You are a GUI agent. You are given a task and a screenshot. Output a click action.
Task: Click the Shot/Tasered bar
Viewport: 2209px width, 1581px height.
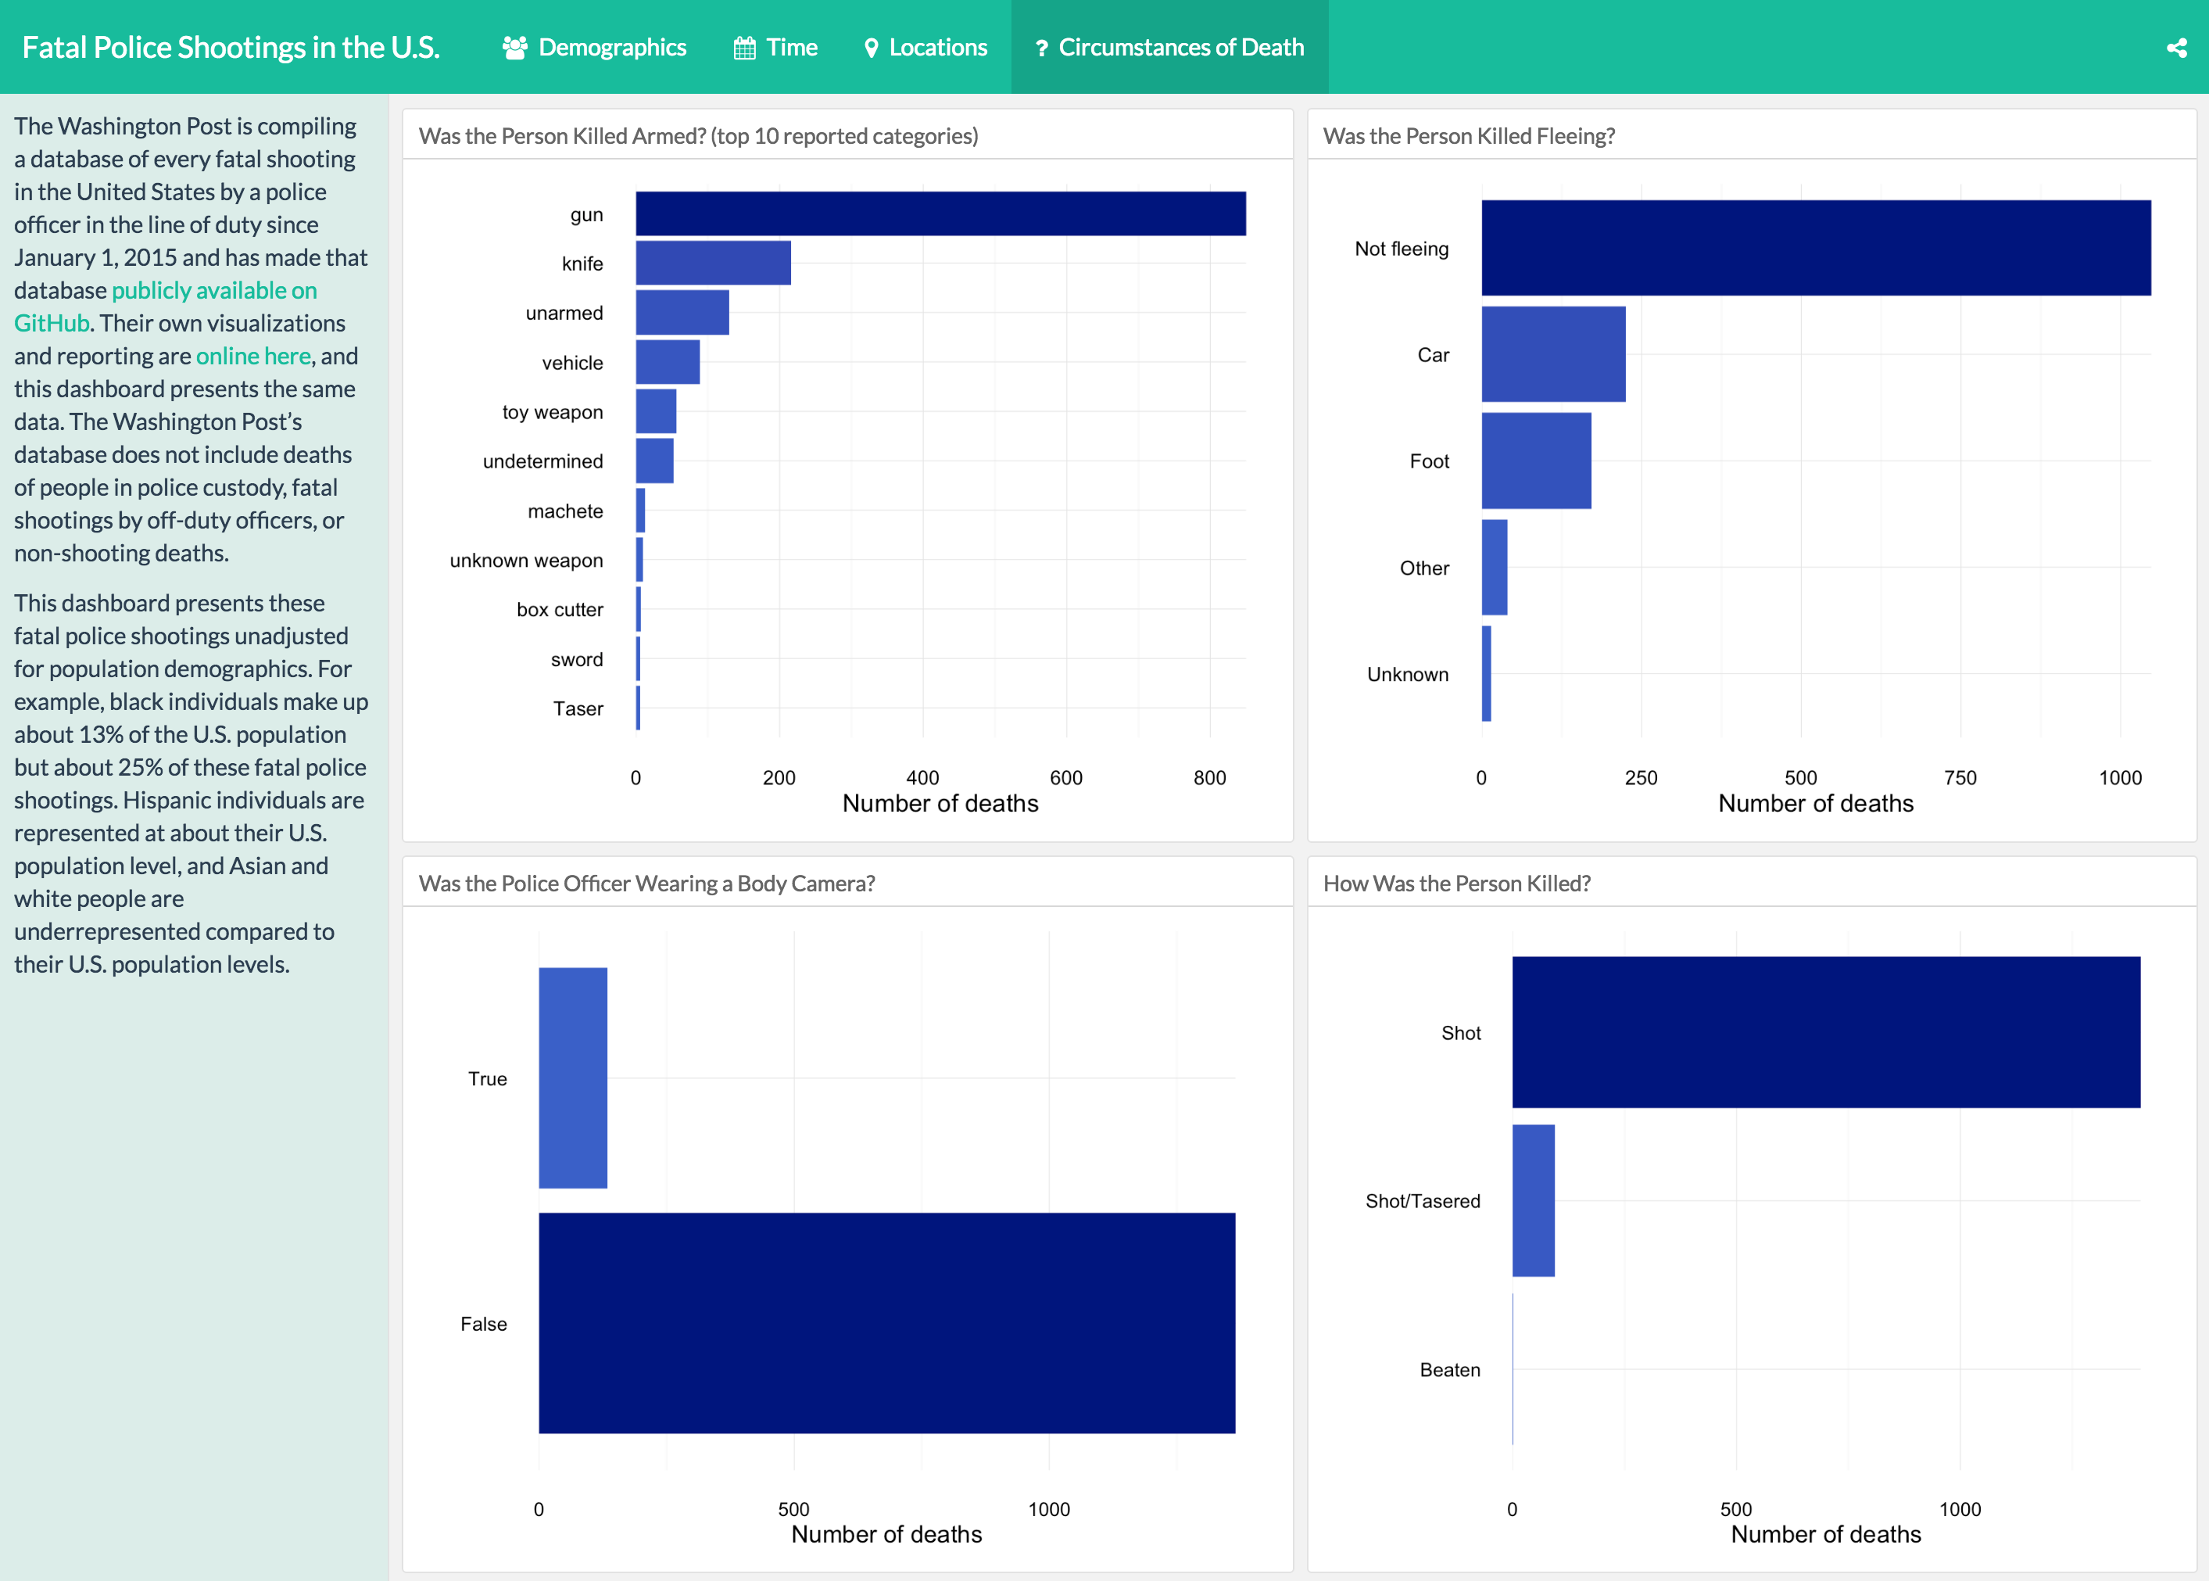pos(1533,1200)
